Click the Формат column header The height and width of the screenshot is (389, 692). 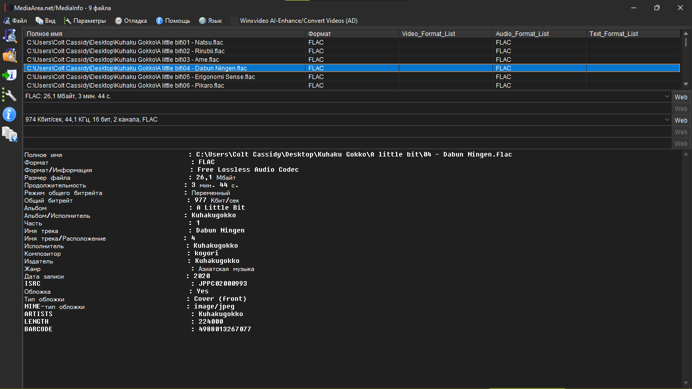[352, 34]
